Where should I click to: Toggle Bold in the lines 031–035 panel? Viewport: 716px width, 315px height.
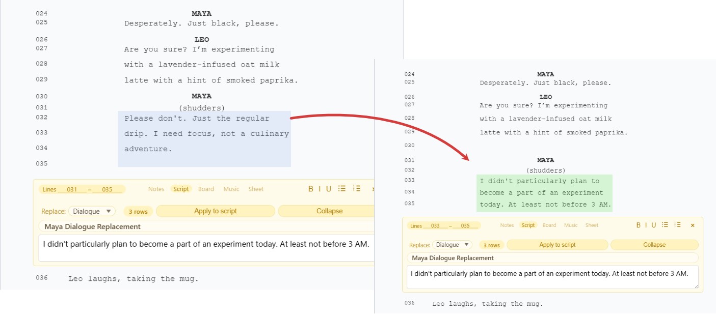coord(311,189)
